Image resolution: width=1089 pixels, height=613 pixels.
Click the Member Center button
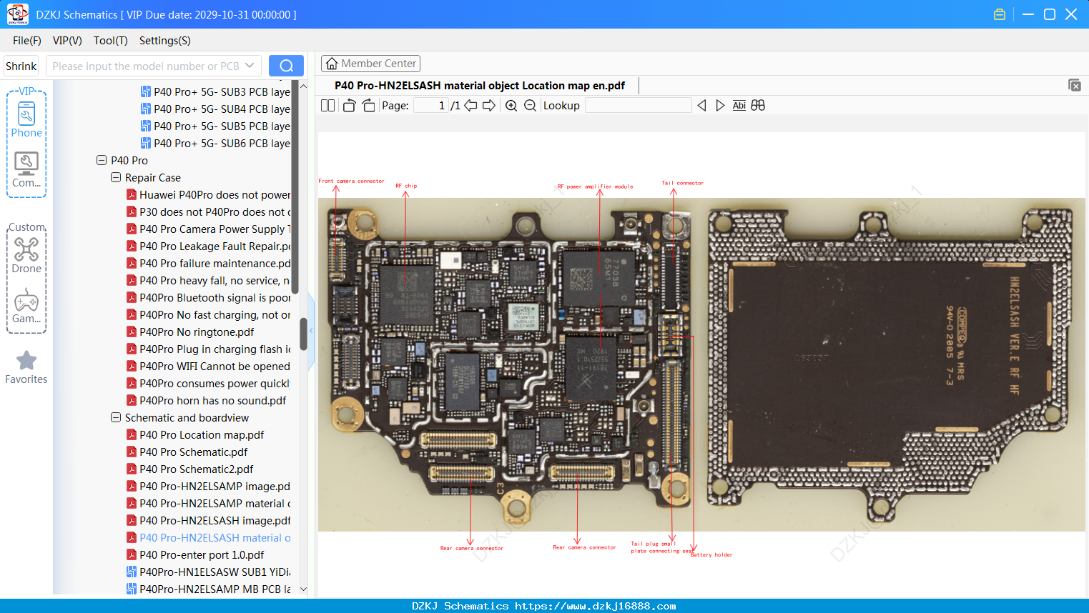(370, 64)
